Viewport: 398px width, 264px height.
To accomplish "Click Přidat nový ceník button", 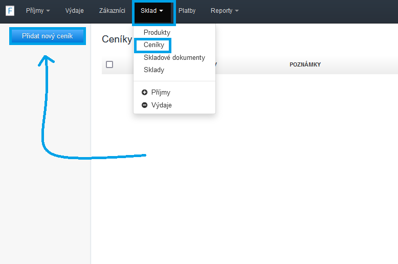I will [48, 36].
